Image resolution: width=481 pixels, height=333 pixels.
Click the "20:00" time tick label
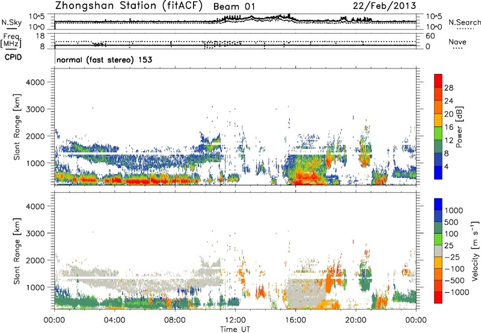pos(355,320)
